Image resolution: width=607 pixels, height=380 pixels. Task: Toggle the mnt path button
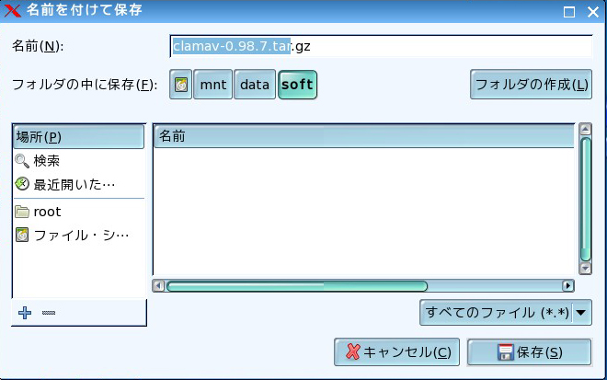(x=213, y=86)
